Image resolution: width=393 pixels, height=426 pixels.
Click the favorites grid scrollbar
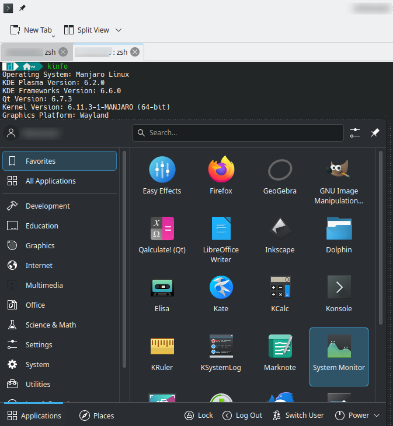(381, 238)
